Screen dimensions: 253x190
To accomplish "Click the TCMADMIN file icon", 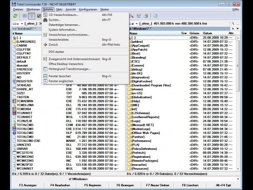I will tap(14, 101).
